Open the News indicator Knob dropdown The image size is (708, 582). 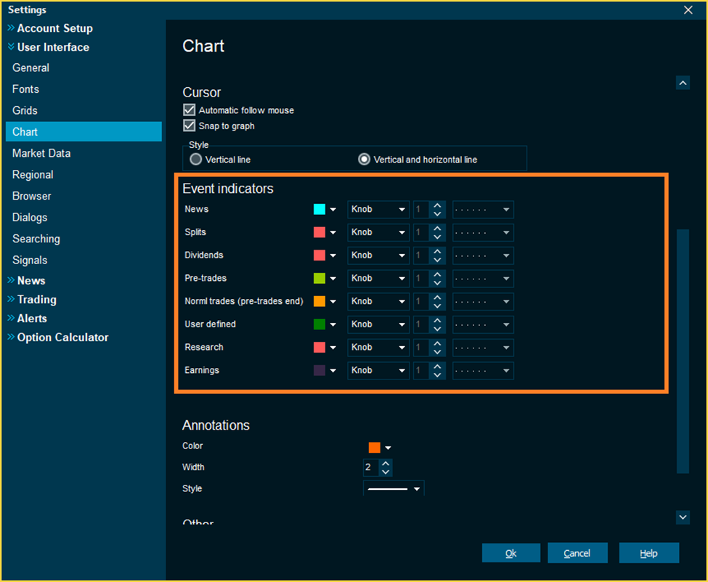click(378, 210)
